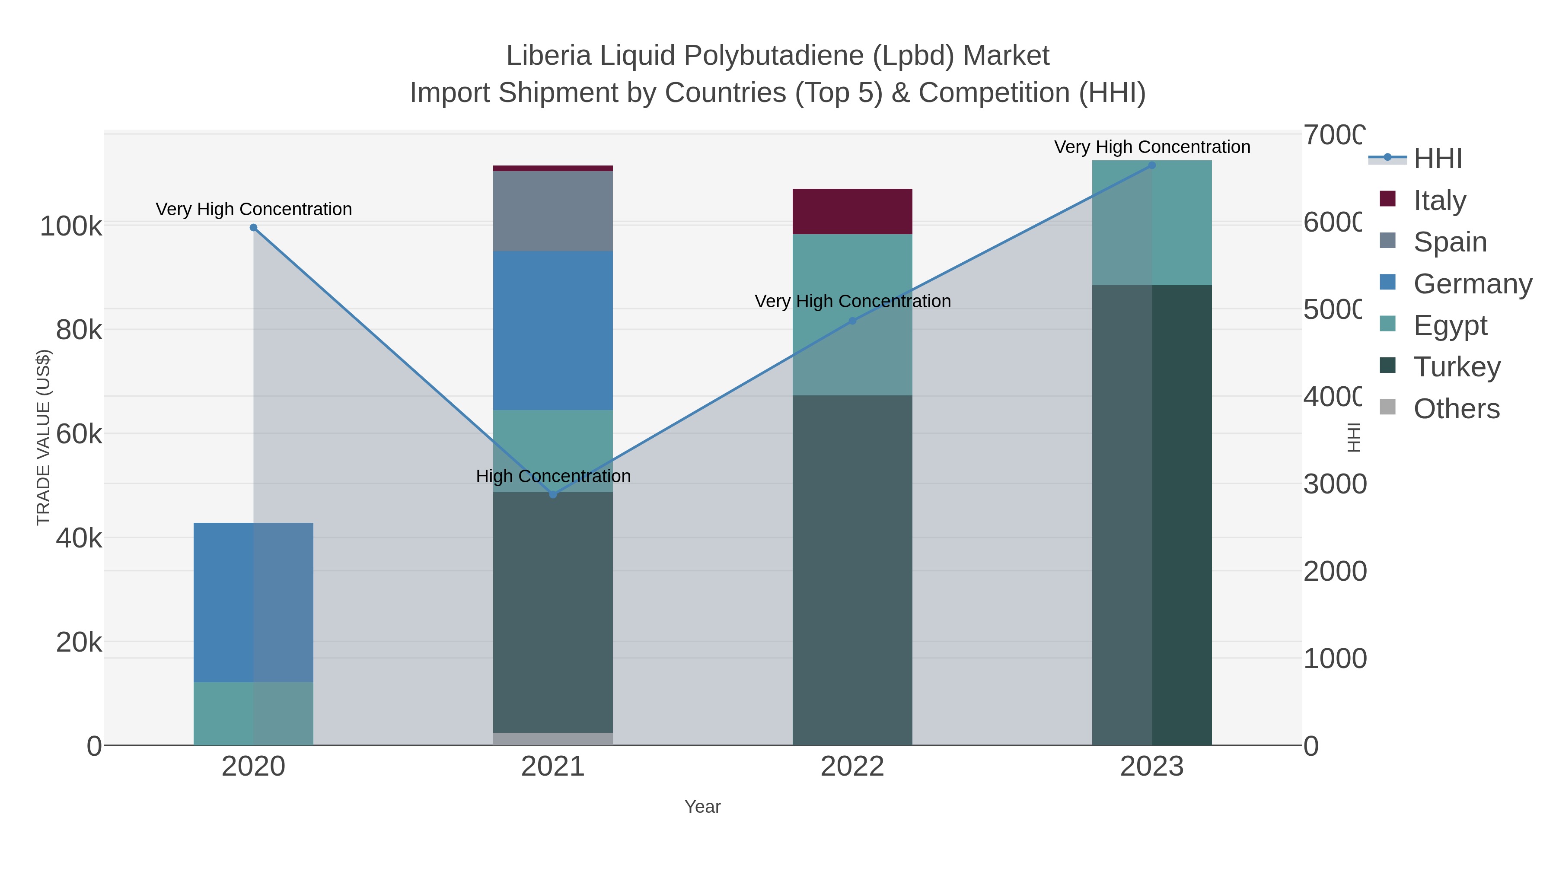Click the Germany bar segment in 2021
Viewport: 1556px width, 875px height.
click(553, 331)
